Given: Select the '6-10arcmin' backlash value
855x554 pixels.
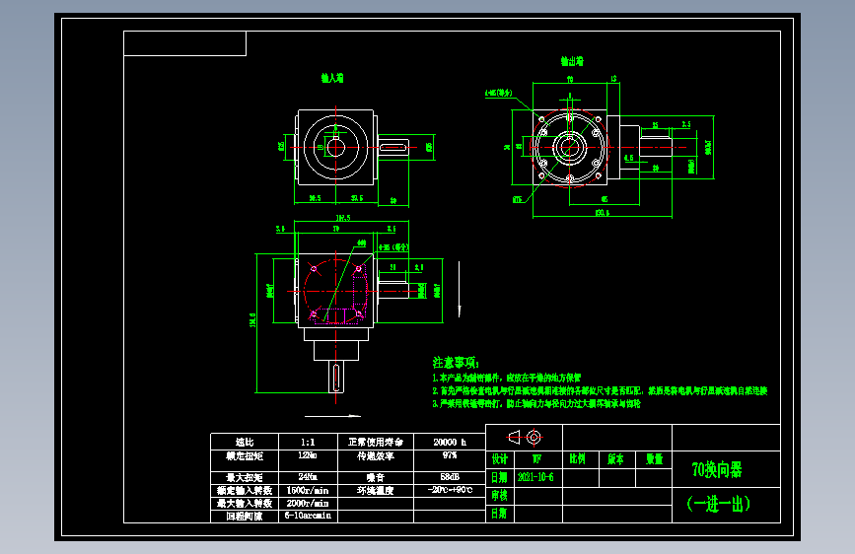Looking at the screenshot, I should [308, 516].
